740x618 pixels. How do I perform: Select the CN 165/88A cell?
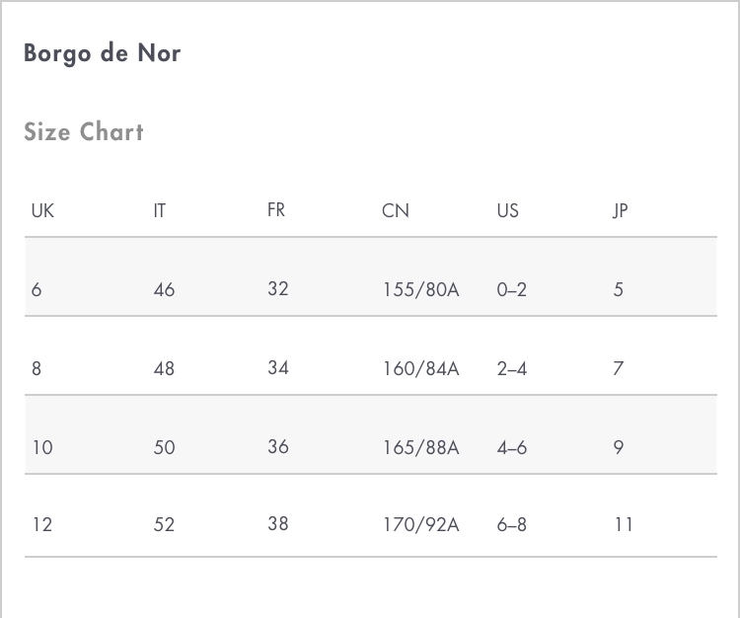click(421, 447)
